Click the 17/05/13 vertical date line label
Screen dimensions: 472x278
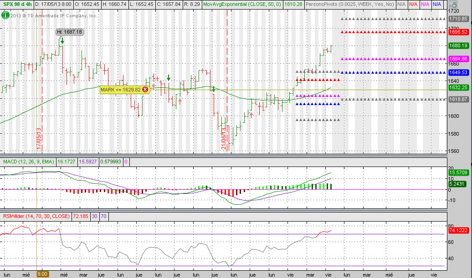[39, 139]
